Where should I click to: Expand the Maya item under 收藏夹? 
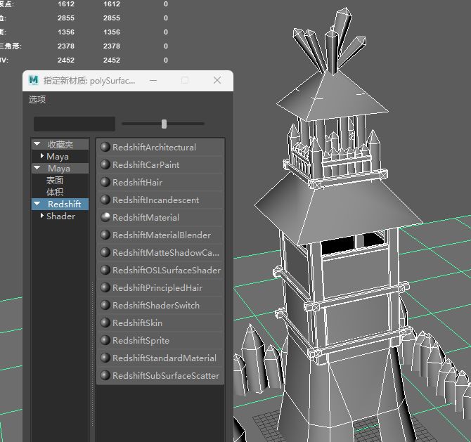pyautogui.click(x=42, y=156)
